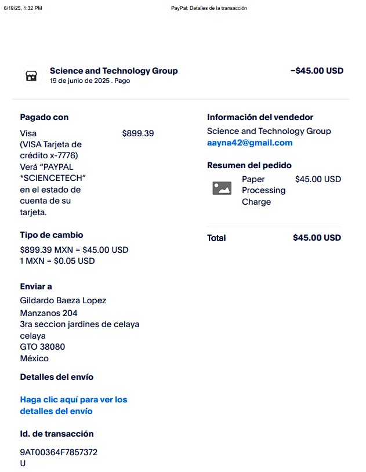Click the Resumen del pedido heading

[249, 165]
